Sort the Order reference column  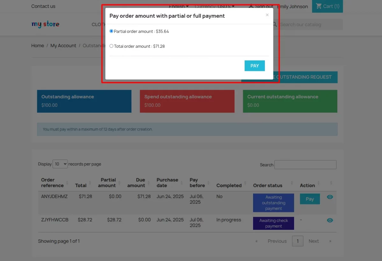click(x=67, y=182)
